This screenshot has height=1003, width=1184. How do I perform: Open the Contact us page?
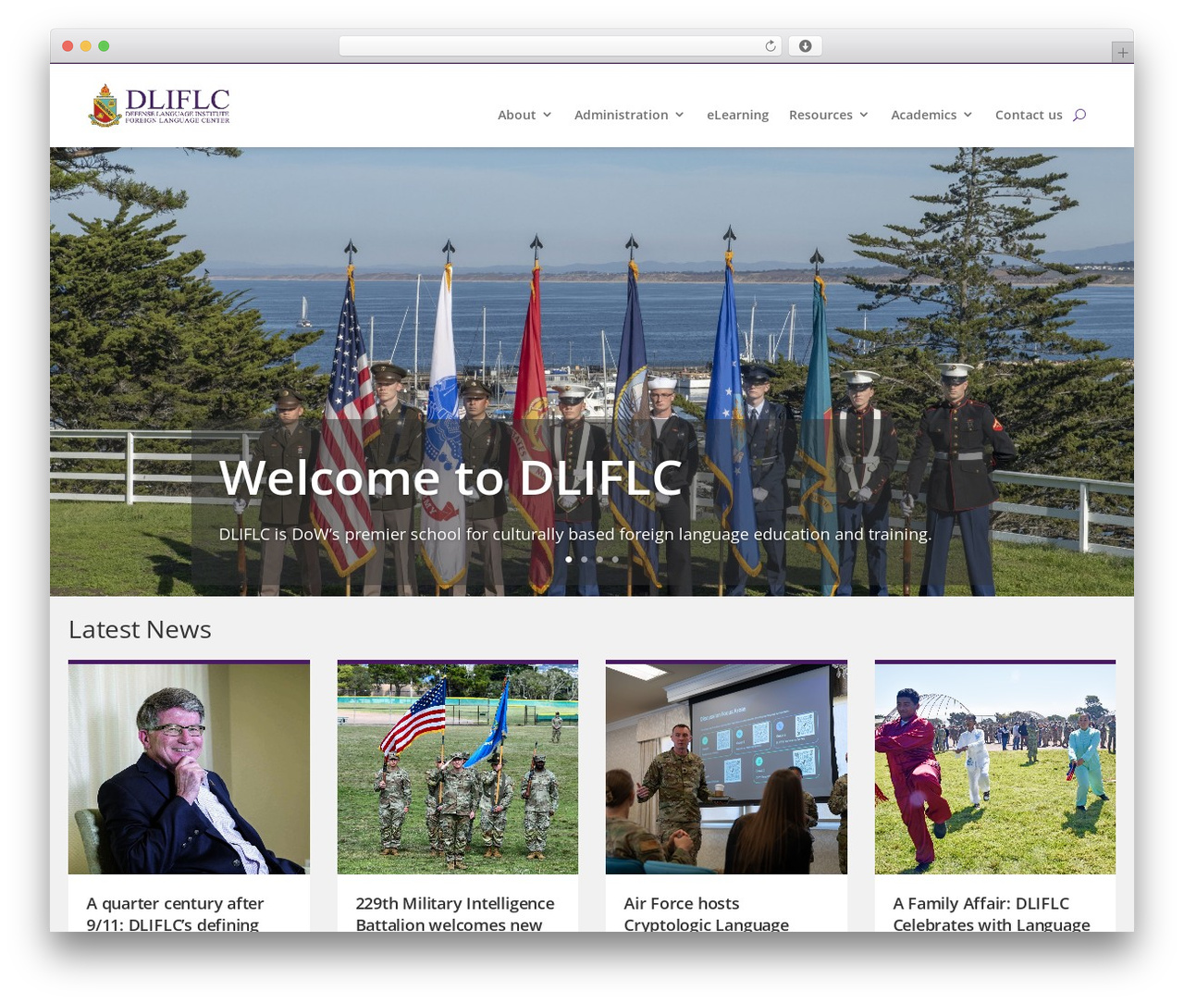point(1029,115)
